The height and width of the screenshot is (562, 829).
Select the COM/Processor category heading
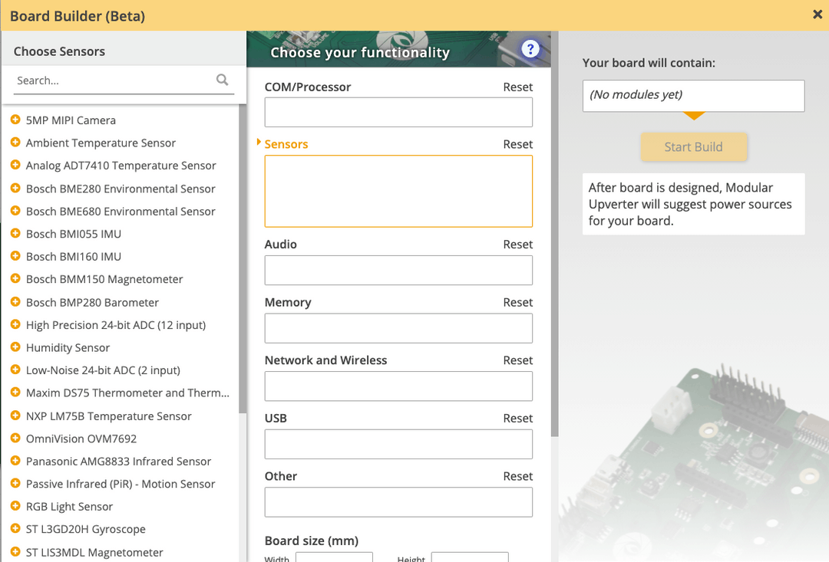click(307, 87)
